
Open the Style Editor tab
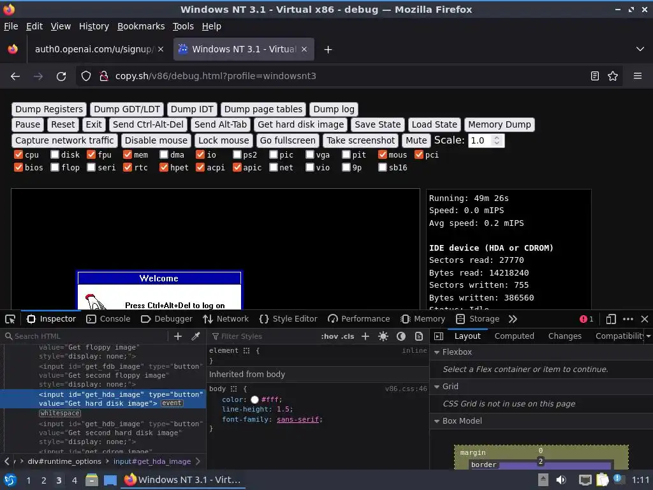288,319
